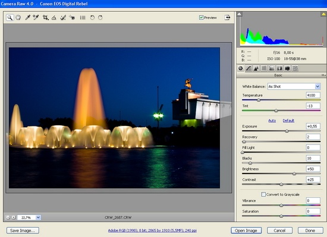The width and height of the screenshot is (327, 237).
Task: Zoom out with the minus button
Action: click(x=8, y=217)
